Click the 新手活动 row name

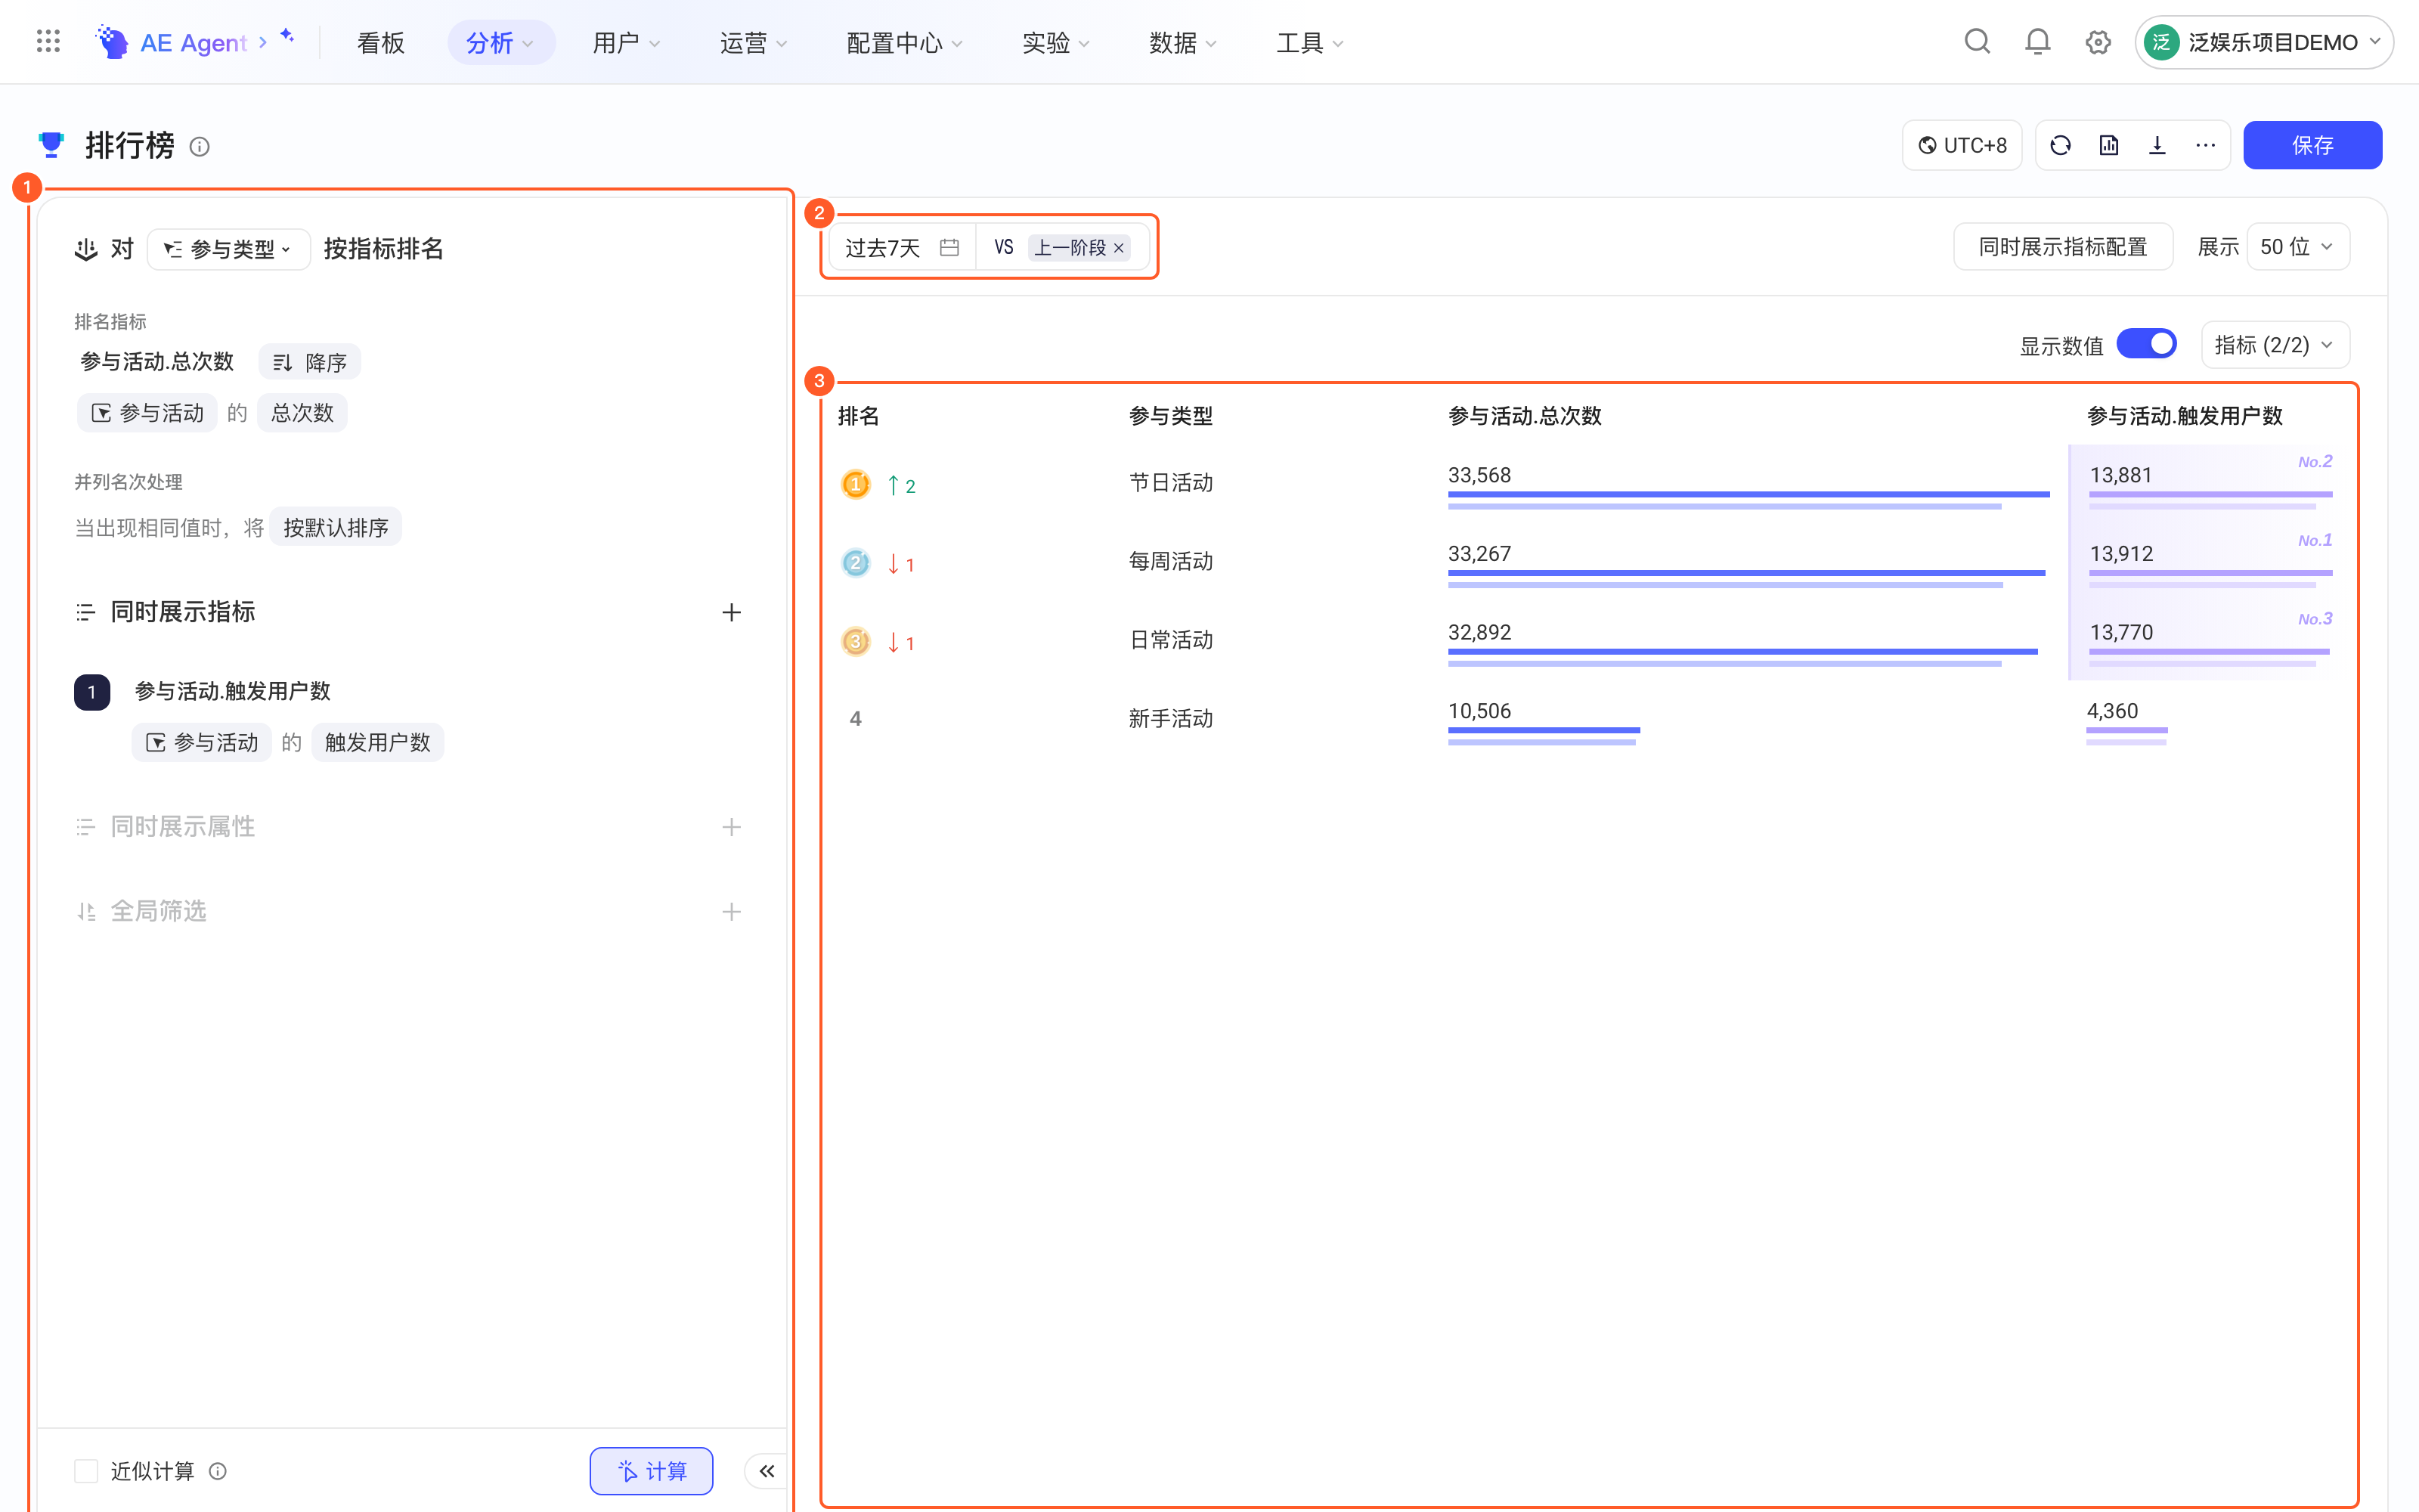point(1170,719)
